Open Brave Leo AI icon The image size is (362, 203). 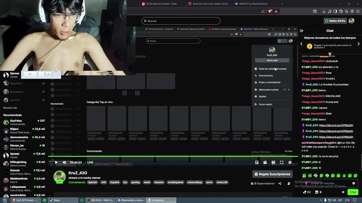346,11
